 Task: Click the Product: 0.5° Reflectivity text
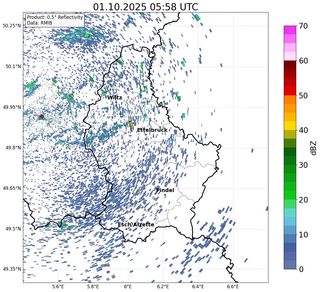coord(55,17)
